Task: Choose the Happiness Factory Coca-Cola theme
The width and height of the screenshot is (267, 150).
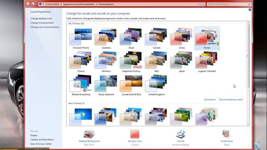Action: click(x=131, y=62)
